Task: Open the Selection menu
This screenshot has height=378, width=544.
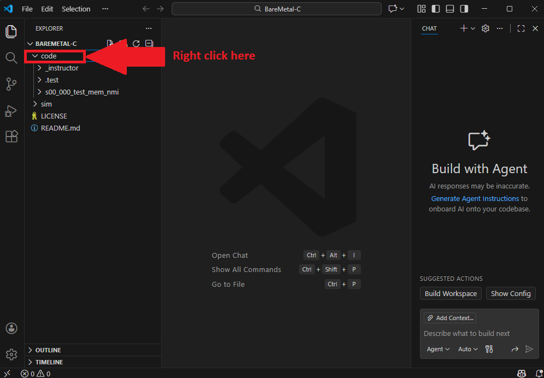Action: [x=76, y=9]
